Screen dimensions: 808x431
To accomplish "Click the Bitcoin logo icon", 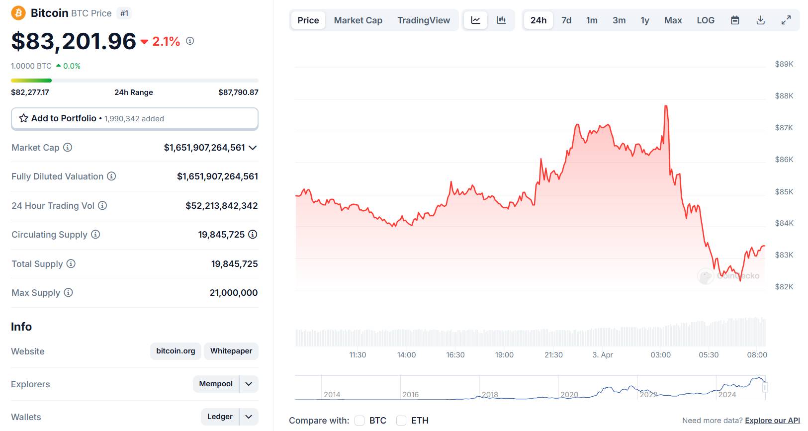I will click(x=18, y=13).
